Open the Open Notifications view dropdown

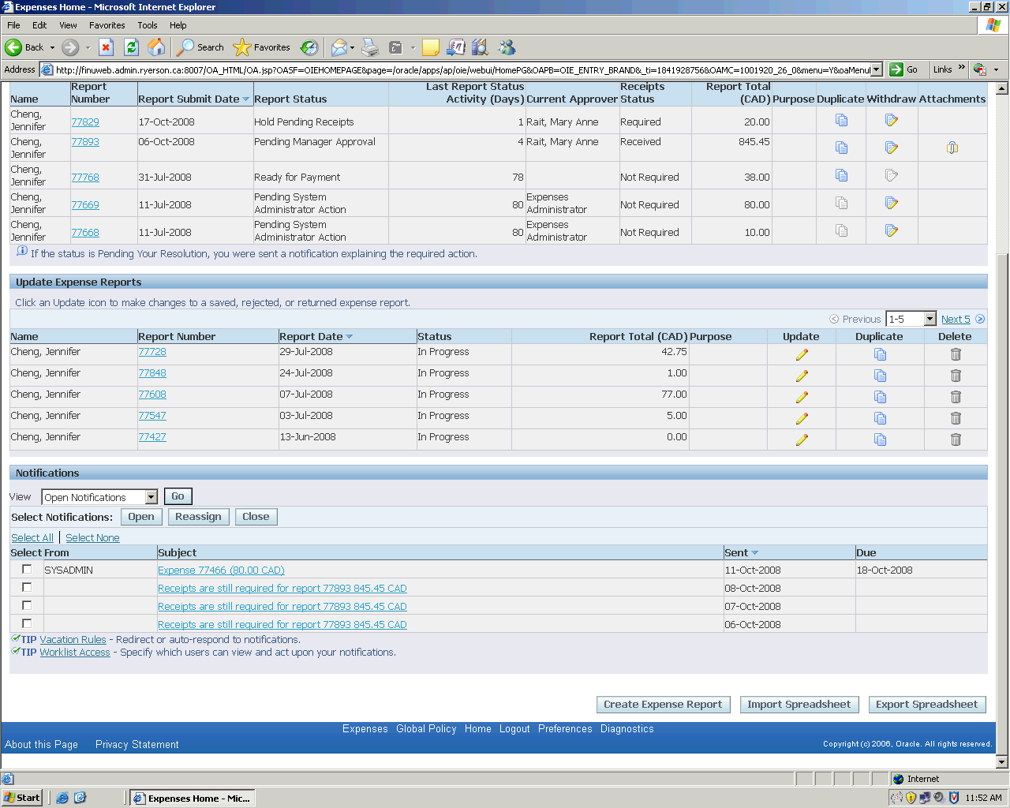pos(151,497)
